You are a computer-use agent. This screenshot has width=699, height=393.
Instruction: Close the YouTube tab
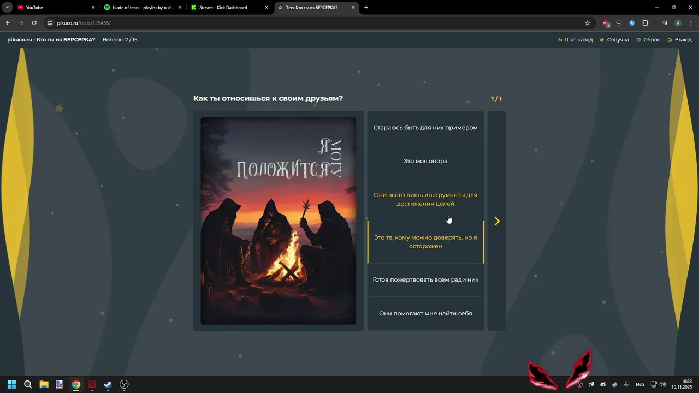[93, 8]
